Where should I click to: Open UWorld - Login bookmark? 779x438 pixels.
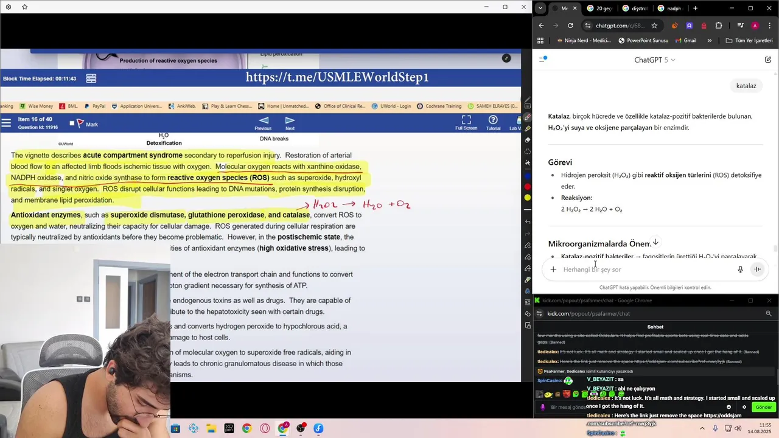click(391, 106)
